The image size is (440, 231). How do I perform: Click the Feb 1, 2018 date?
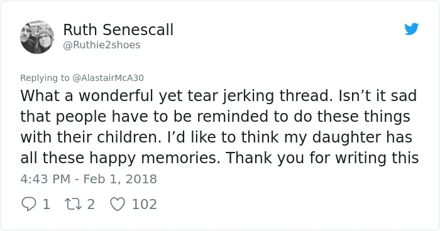tap(120, 179)
